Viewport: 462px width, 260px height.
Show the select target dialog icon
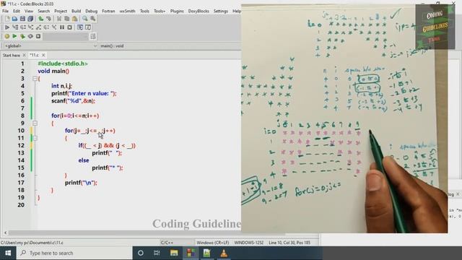[93, 36]
